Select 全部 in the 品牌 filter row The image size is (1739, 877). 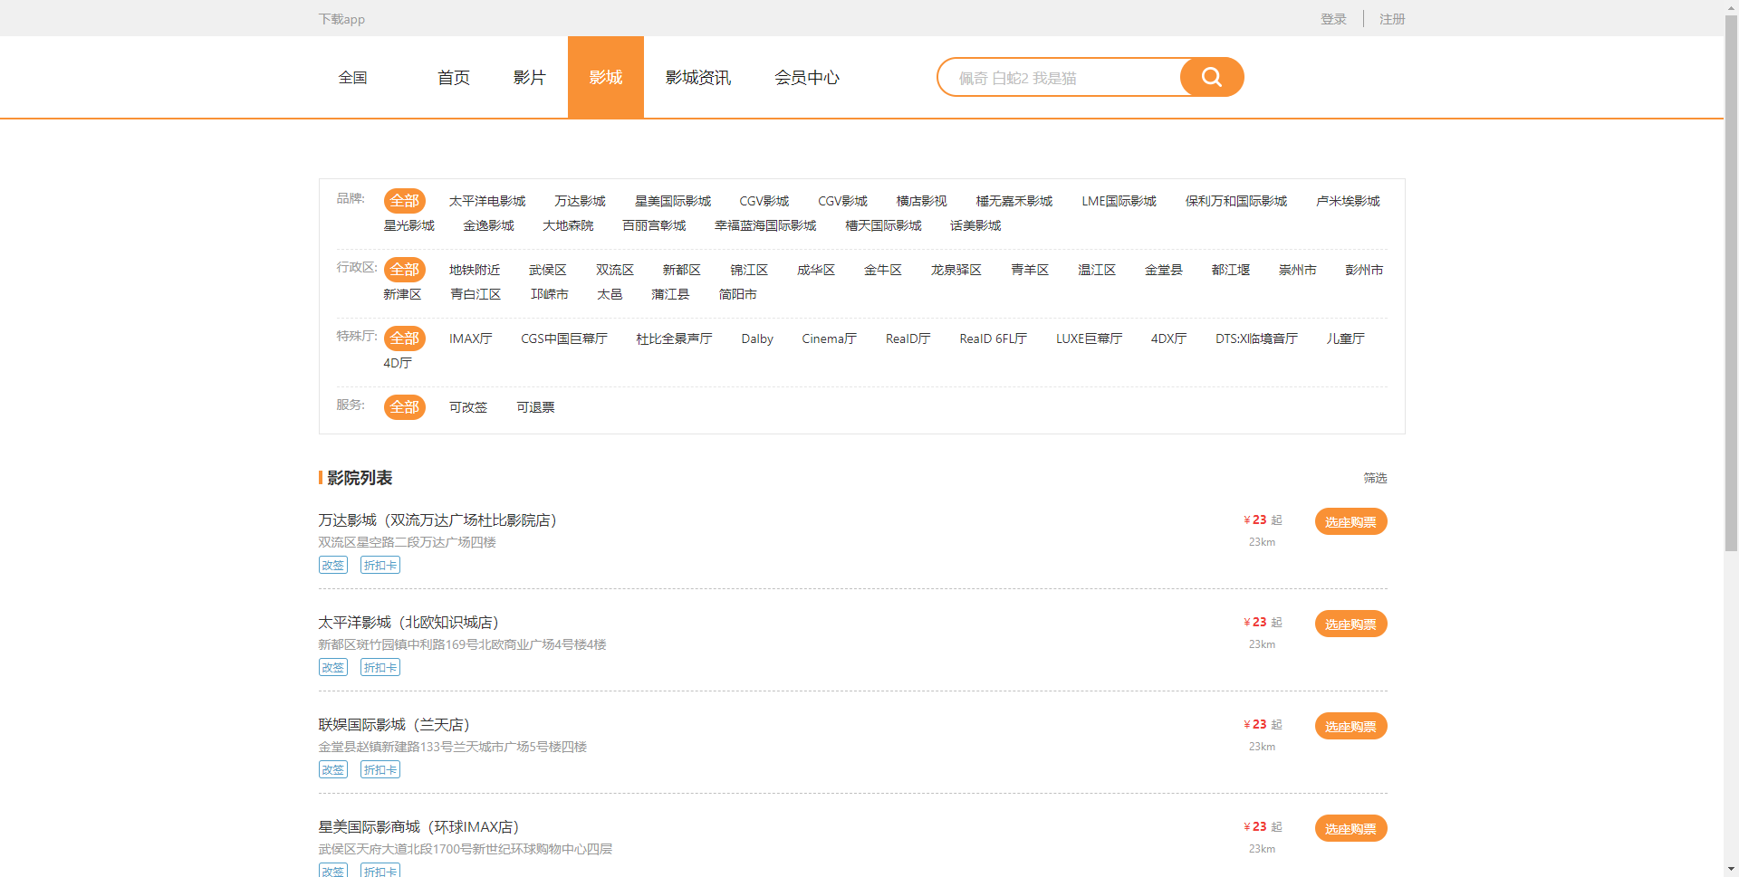tap(405, 201)
